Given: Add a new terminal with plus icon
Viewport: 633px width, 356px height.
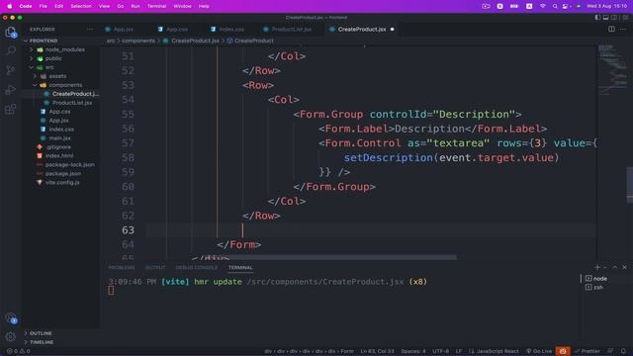Looking at the screenshot, I should 597,267.
